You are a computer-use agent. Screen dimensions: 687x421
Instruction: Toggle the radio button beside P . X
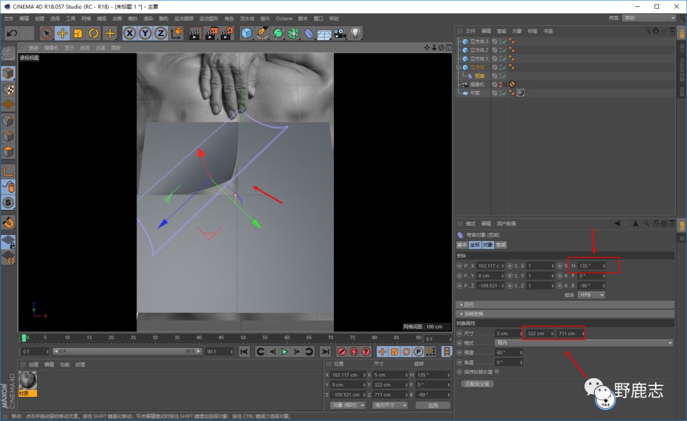point(459,266)
